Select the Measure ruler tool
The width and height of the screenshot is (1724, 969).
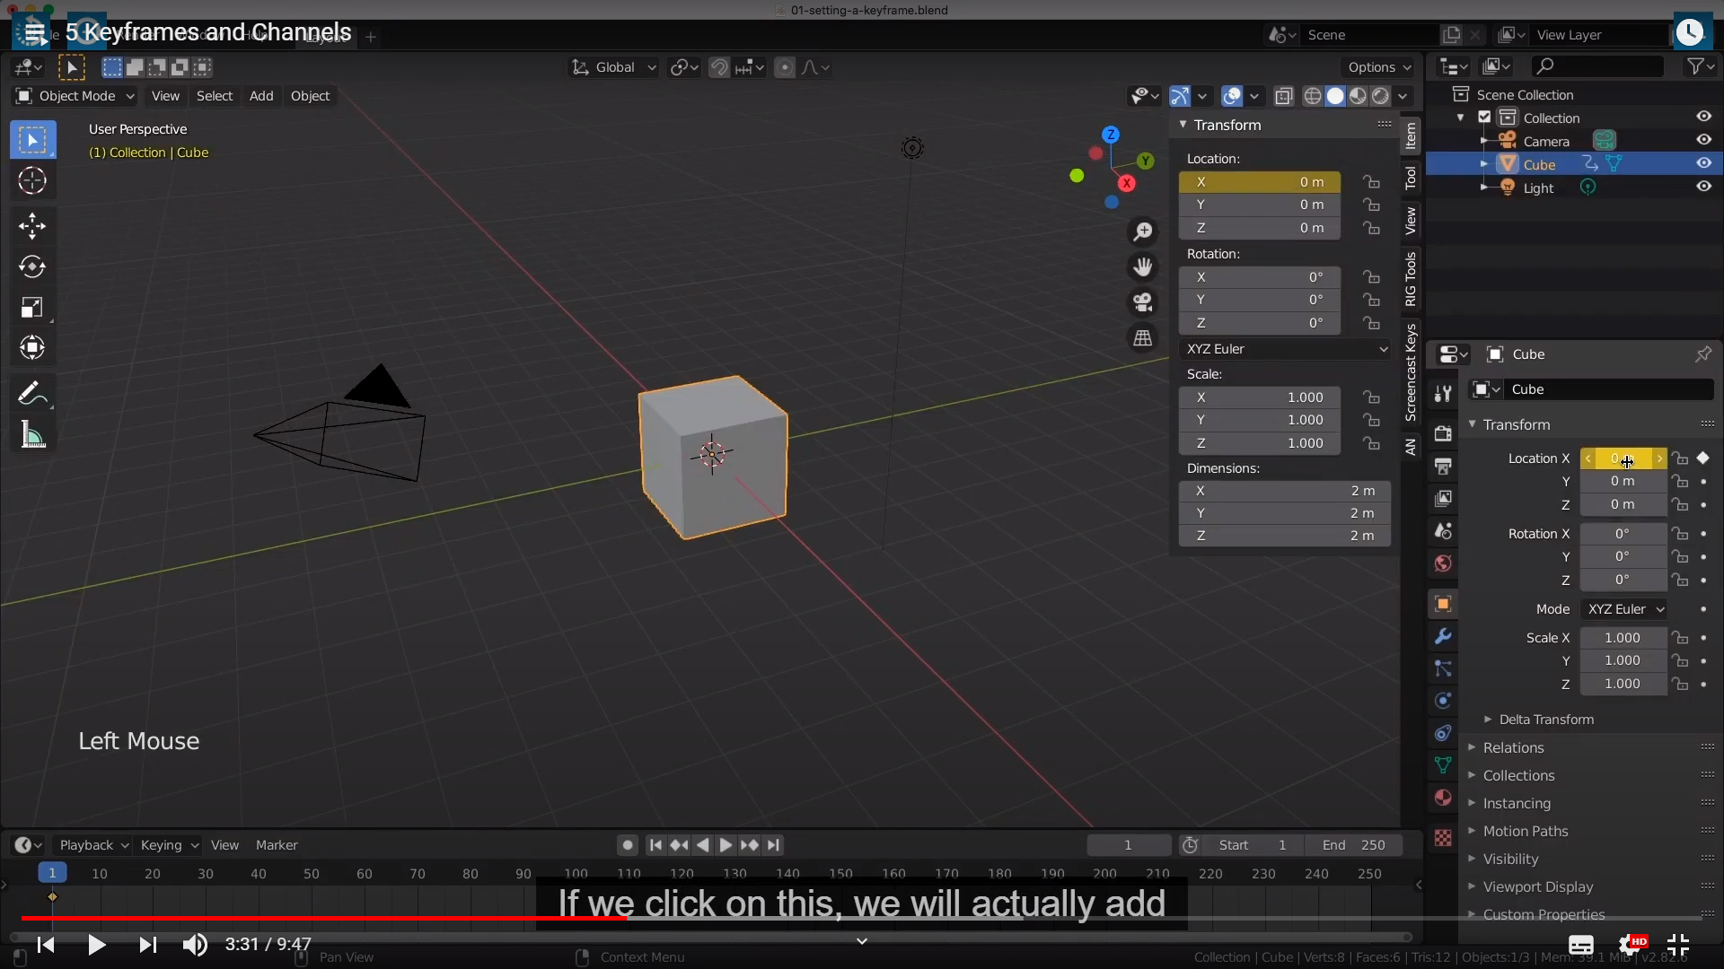point(32,436)
